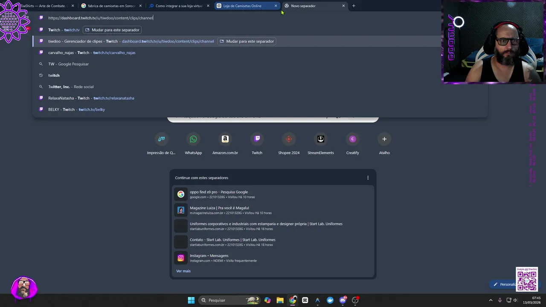Click the Twitch favicon of the BELKY suggestion
Image resolution: width=546 pixels, height=307 pixels.
pyautogui.click(x=41, y=109)
